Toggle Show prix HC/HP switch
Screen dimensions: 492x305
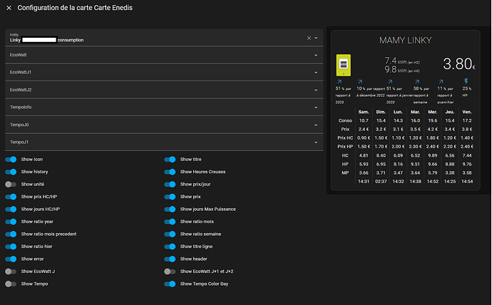click(11, 197)
